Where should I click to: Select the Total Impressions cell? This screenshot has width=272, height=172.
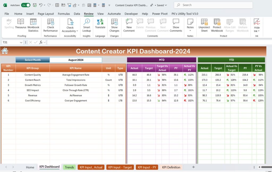pyautogui.click(x=76, y=80)
